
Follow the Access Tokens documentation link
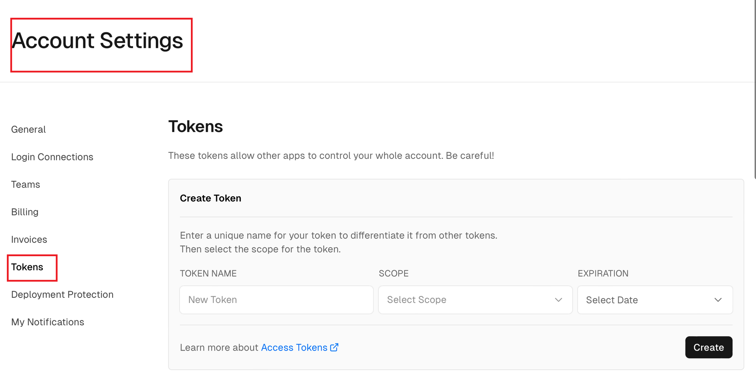click(294, 347)
